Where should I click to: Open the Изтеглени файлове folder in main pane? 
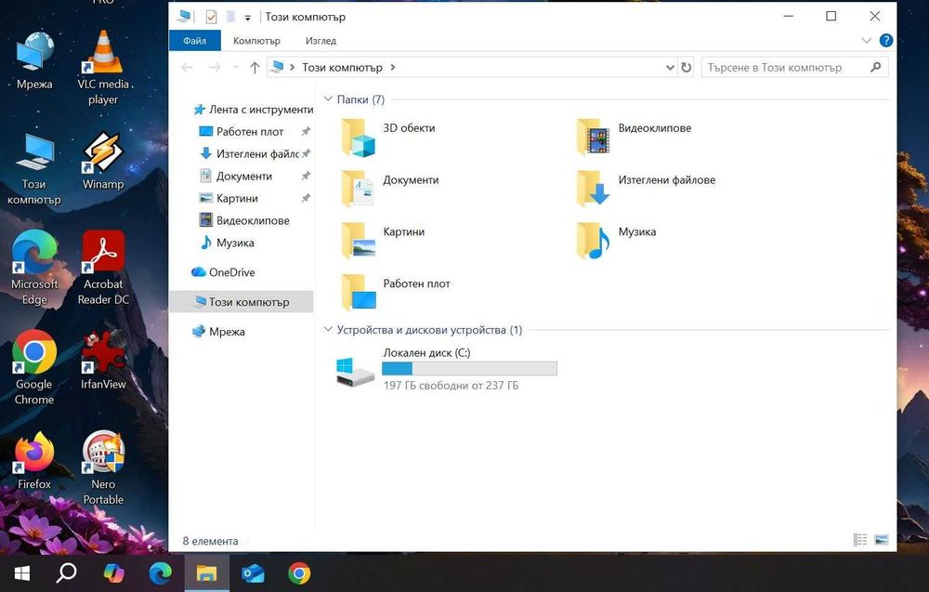(x=646, y=189)
